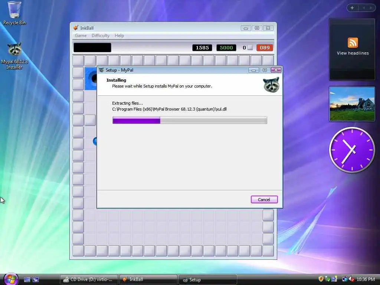Click Show Desktop in the quick launch
Image resolution: width=380 pixels, height=285 pixels.
pos(27,279)
